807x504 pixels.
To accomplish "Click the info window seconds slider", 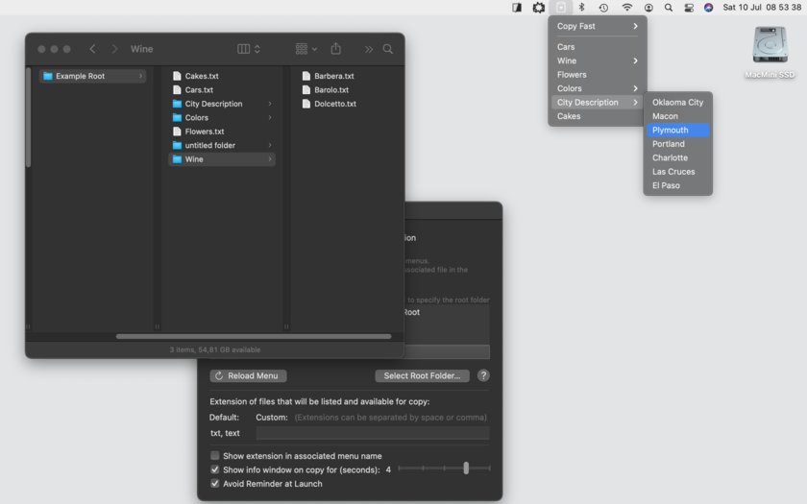I will coord(444,468).
